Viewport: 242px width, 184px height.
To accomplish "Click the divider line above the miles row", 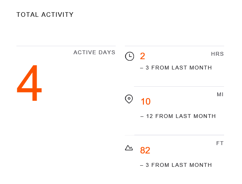I will (x=179, y=87).
